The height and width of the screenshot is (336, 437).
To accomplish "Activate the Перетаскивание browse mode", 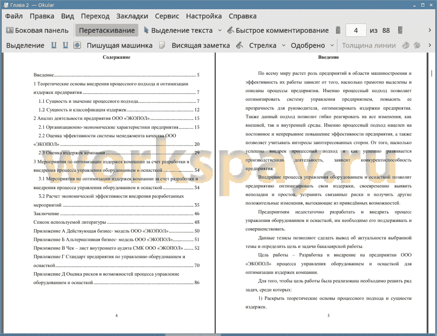I will click(x=107, y=31).
